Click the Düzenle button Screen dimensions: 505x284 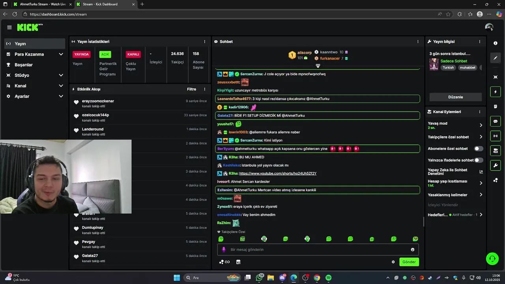[456, 97]
